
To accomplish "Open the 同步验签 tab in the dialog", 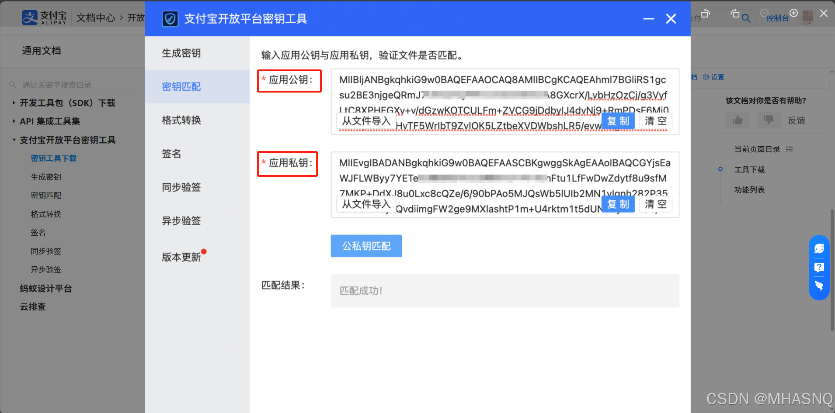I will (197, 187).
